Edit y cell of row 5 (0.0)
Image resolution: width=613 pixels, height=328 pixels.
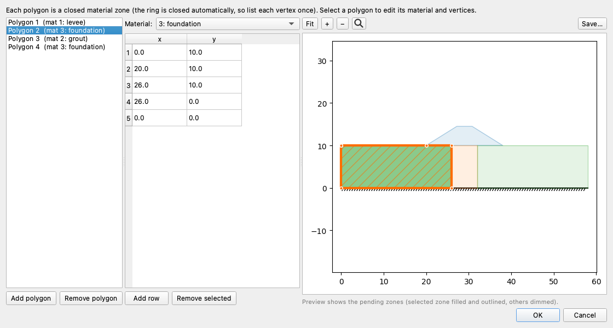(214, 118)
